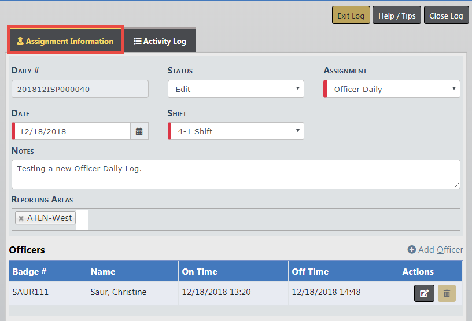Edit officer Saur, Christine row
The height and width of the screenshot is (321, 472).
tap(424, 293)
